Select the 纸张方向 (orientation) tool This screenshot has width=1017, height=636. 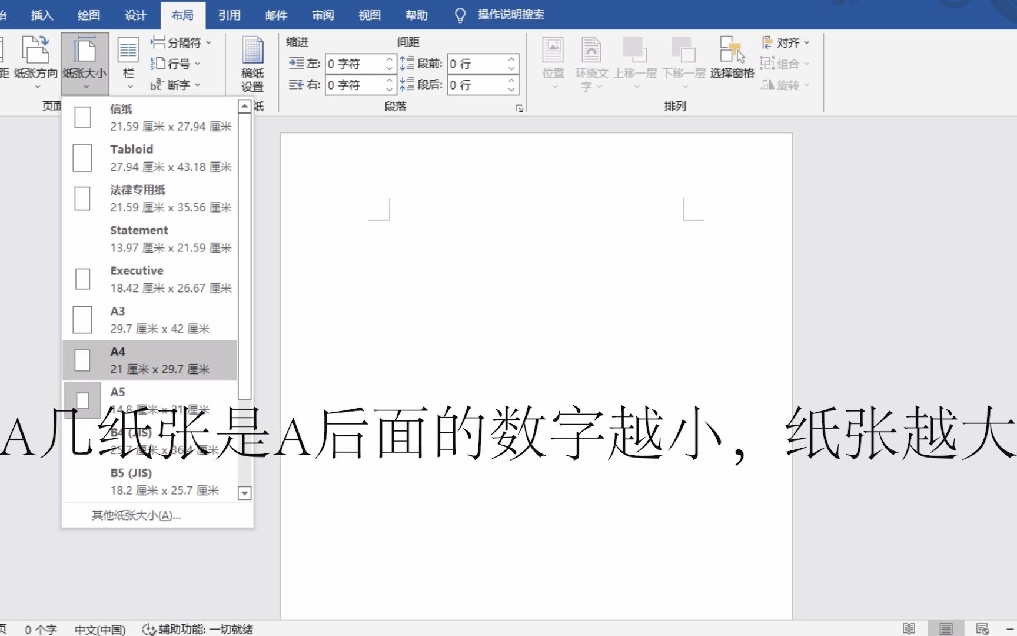[36, 62]
